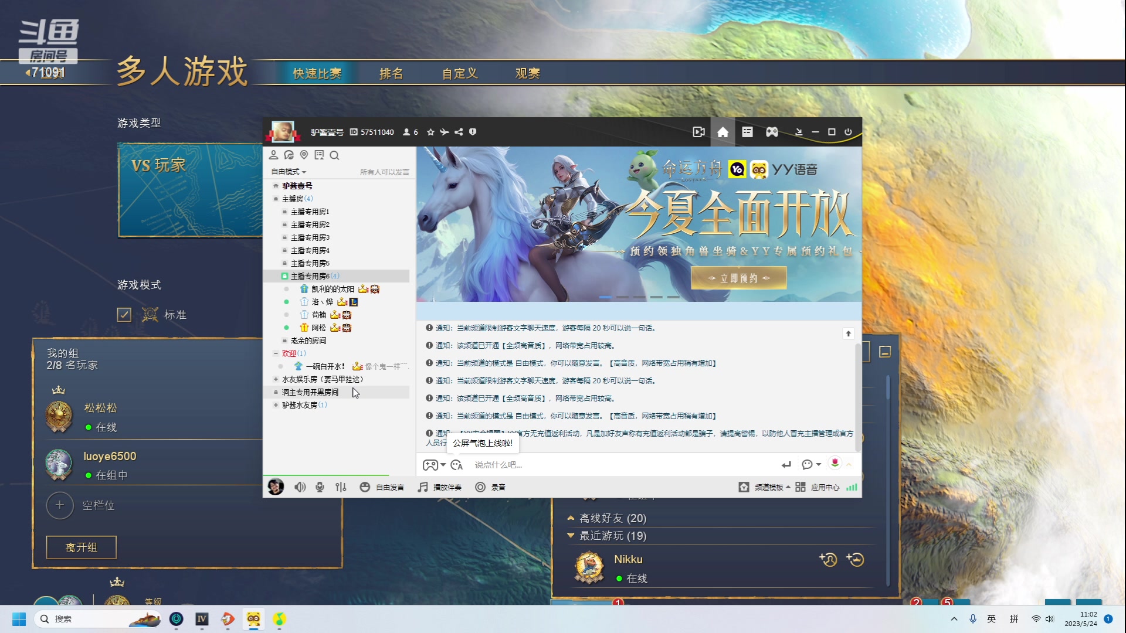Open 应用中心 app center

click(818, 487)
